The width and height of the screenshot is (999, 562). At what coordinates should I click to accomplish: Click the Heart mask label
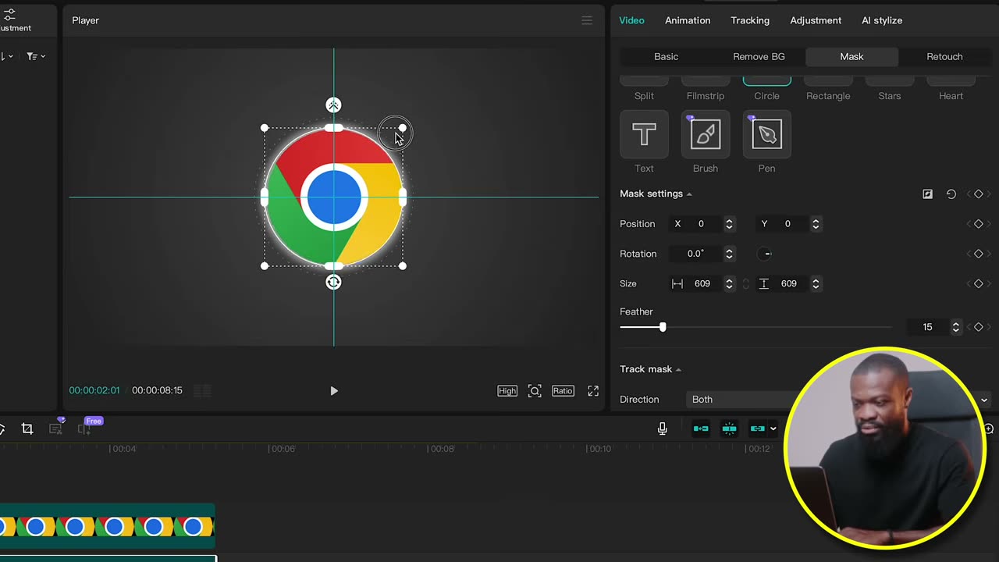pyautogui.click(x=951, y=96)
